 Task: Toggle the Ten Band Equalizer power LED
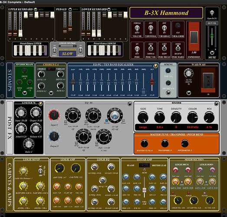point(155,66)
